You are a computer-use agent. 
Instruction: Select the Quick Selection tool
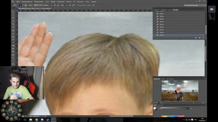pos(13,21)
